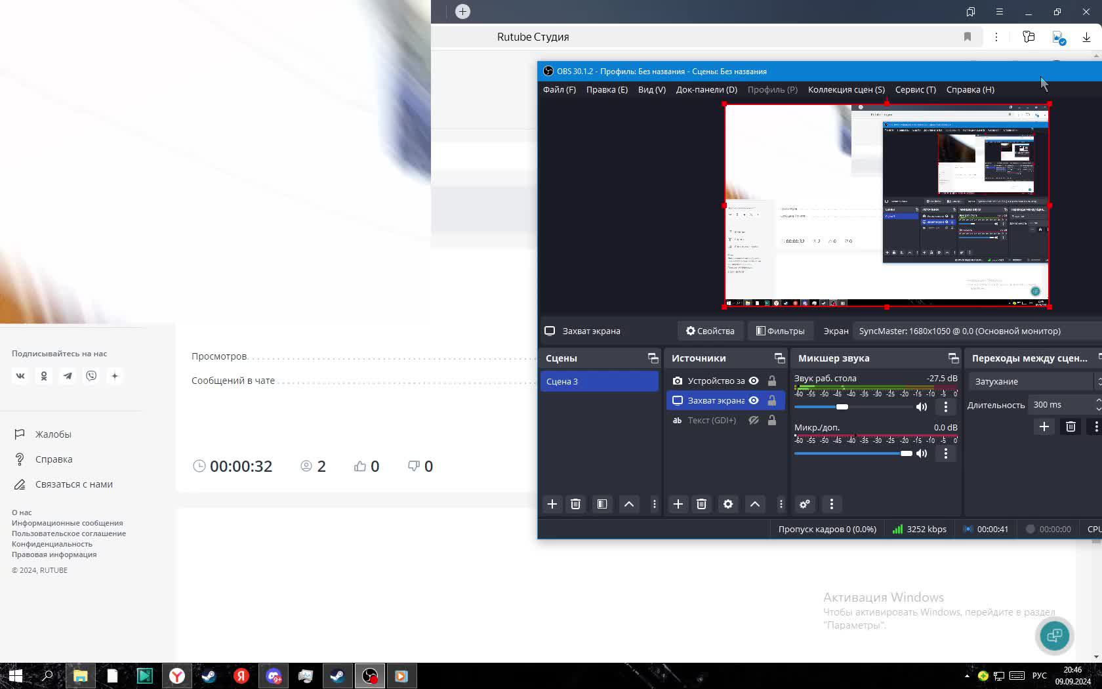1102x689 pixels.
Task: Open options menu for Микр./доп. channel
Action: pyautogui.click(x=945, y=453)
